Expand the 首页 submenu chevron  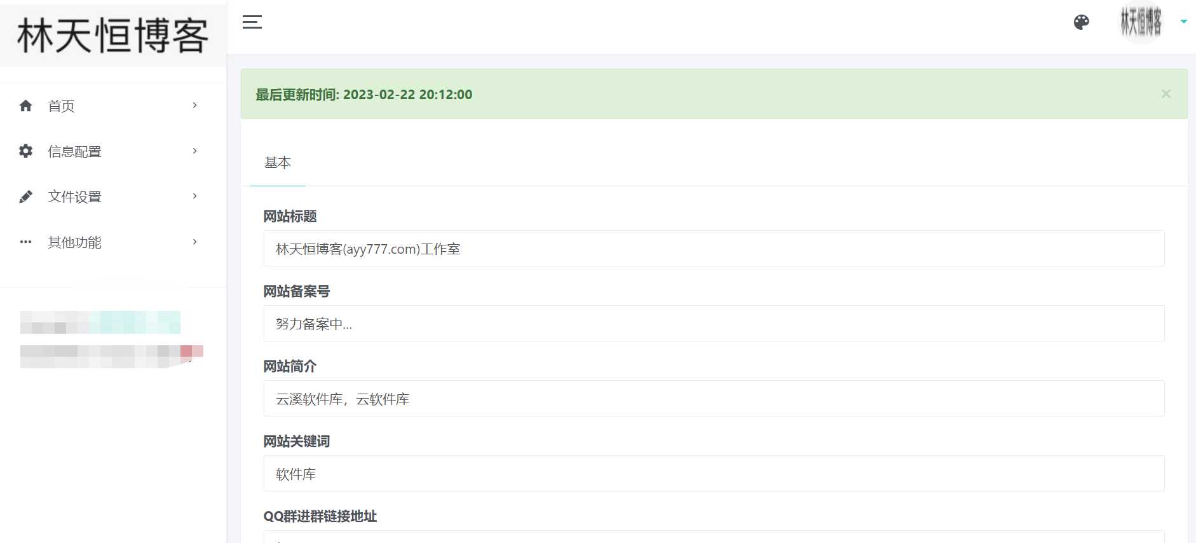194,106
